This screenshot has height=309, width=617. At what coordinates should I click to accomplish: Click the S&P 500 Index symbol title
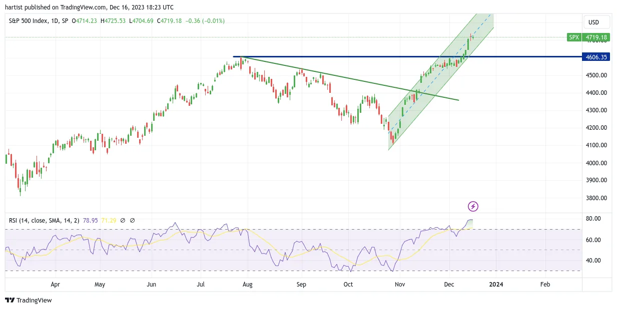click(x=29, y=21)
